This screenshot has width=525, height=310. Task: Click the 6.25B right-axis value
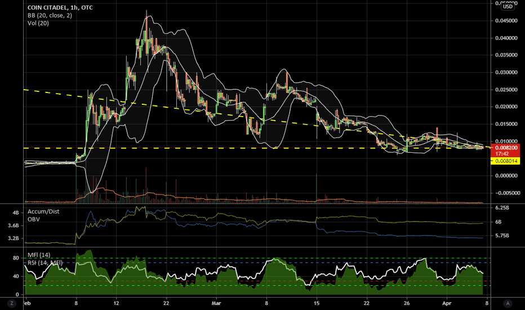502,208
